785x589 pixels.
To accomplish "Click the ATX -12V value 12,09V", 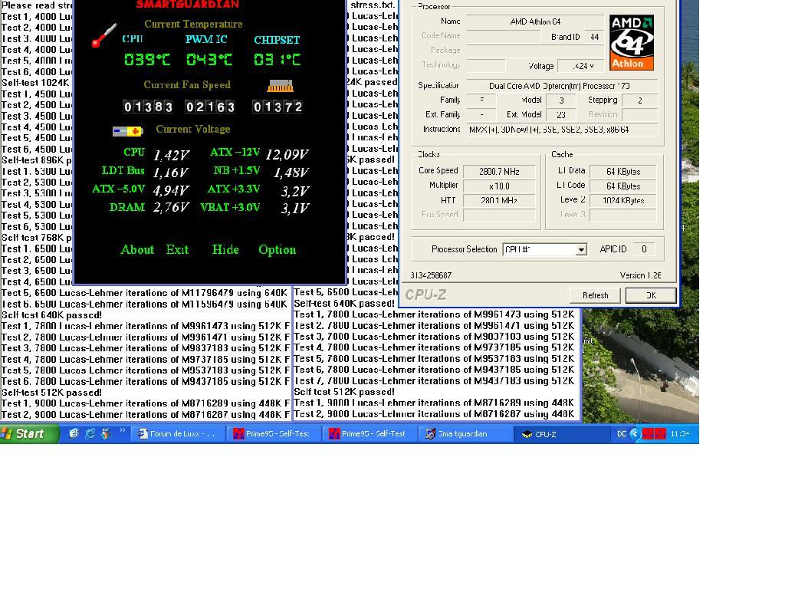I will point(287,154).
